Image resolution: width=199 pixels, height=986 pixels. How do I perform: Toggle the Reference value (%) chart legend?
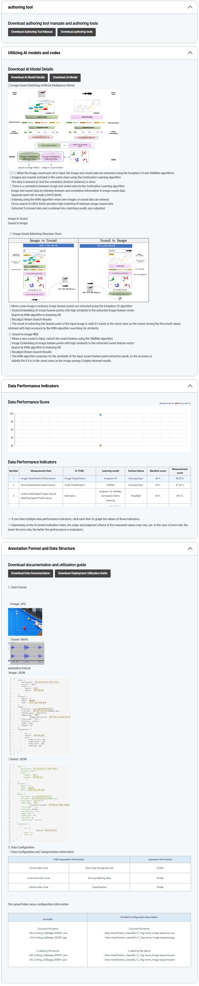click(183, 403)
